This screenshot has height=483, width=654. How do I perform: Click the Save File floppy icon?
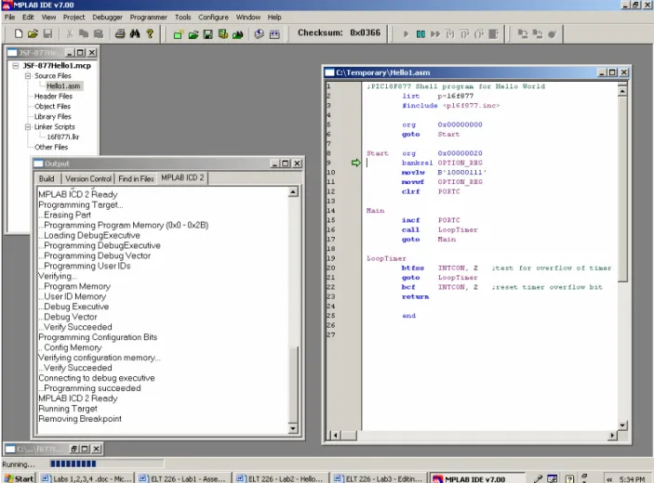point(48,33)
